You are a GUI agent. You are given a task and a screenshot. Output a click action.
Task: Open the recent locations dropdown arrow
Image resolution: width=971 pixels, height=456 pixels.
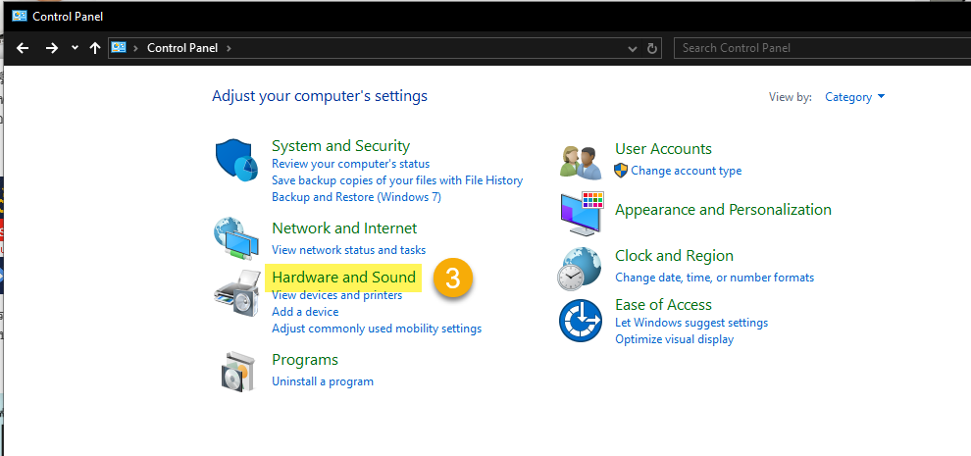(75, 48)
